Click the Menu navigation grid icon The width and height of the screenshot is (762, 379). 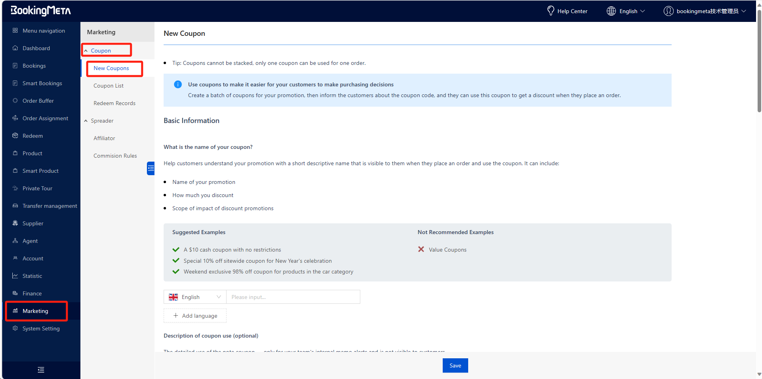point(15,31)
